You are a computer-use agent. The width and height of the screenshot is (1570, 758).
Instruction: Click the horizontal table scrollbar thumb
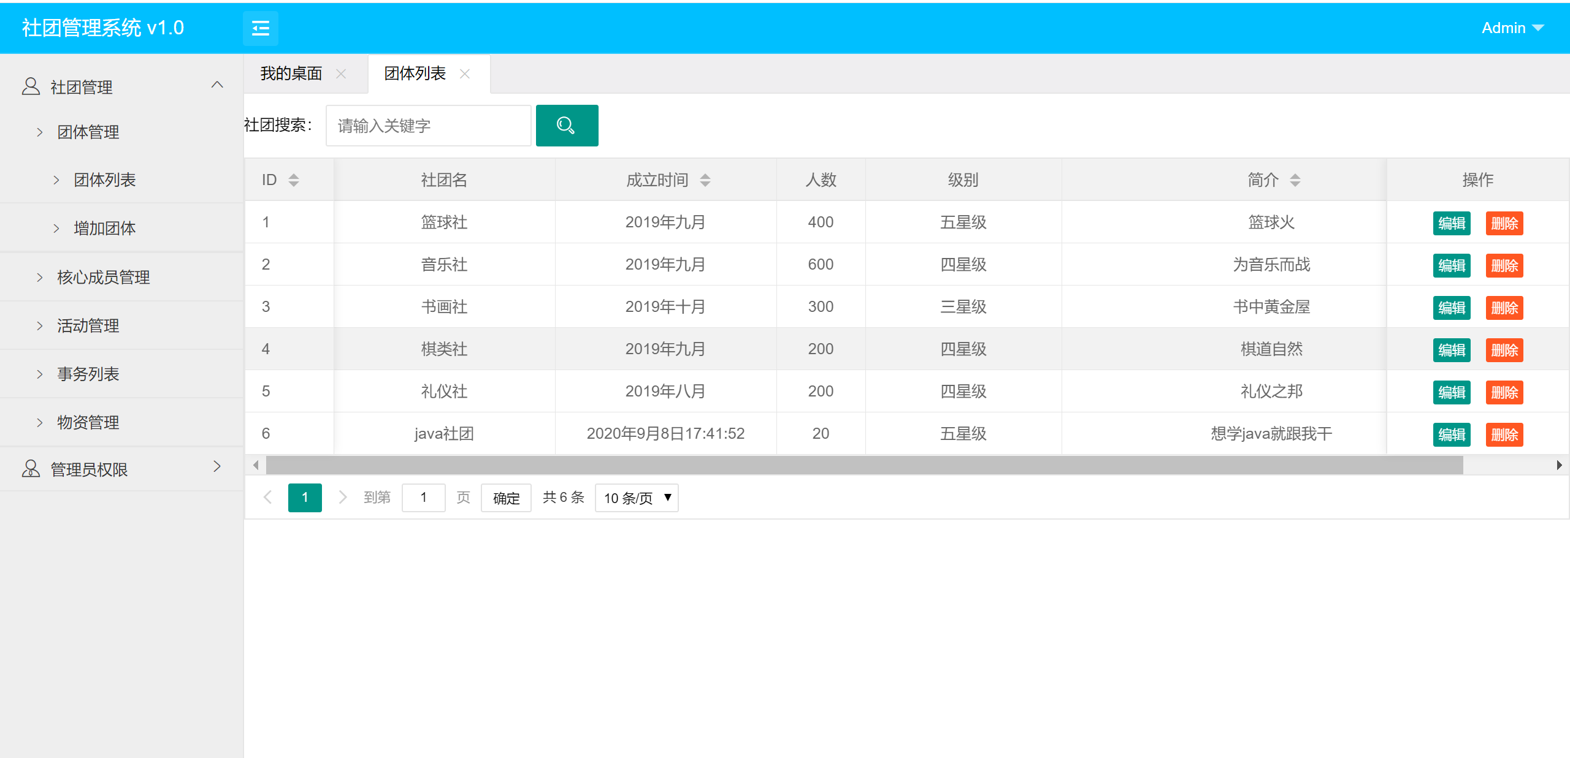pos(863,465)
